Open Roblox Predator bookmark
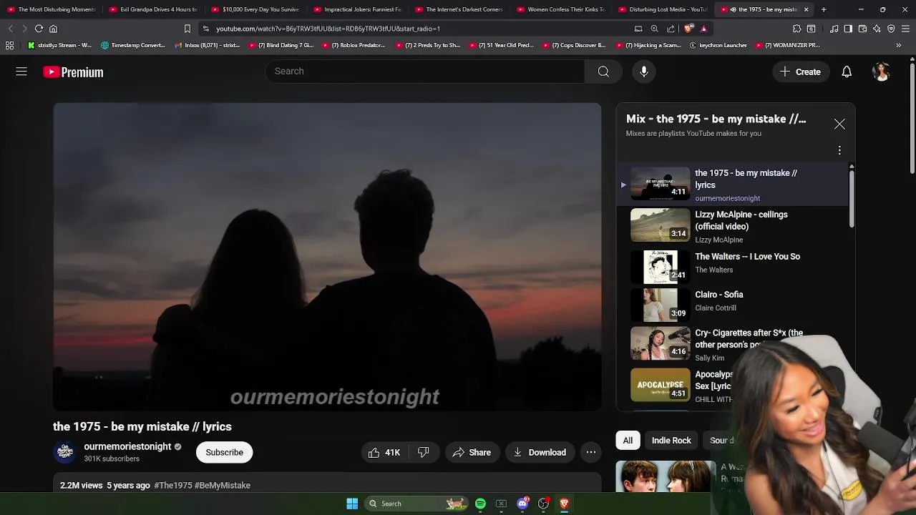The width and height of the screenshot is (916, 515). (x=354, y=45)
